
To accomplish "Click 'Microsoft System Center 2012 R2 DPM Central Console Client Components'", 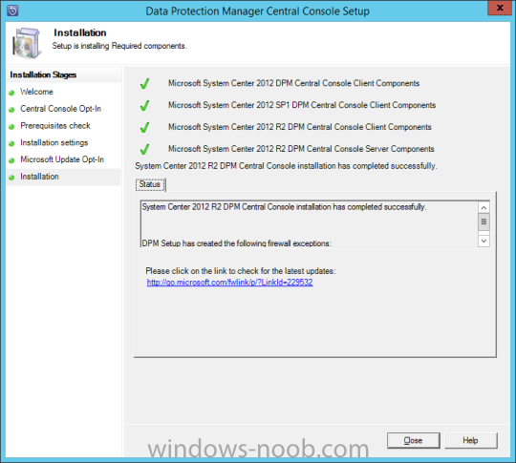I will (300, 127).
